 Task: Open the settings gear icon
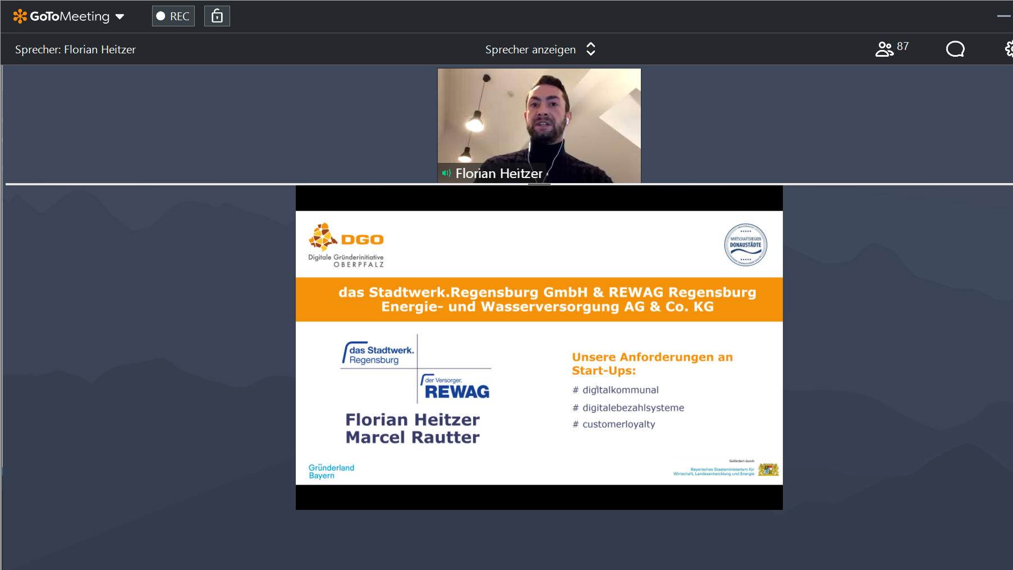(x=1009, y=49)
